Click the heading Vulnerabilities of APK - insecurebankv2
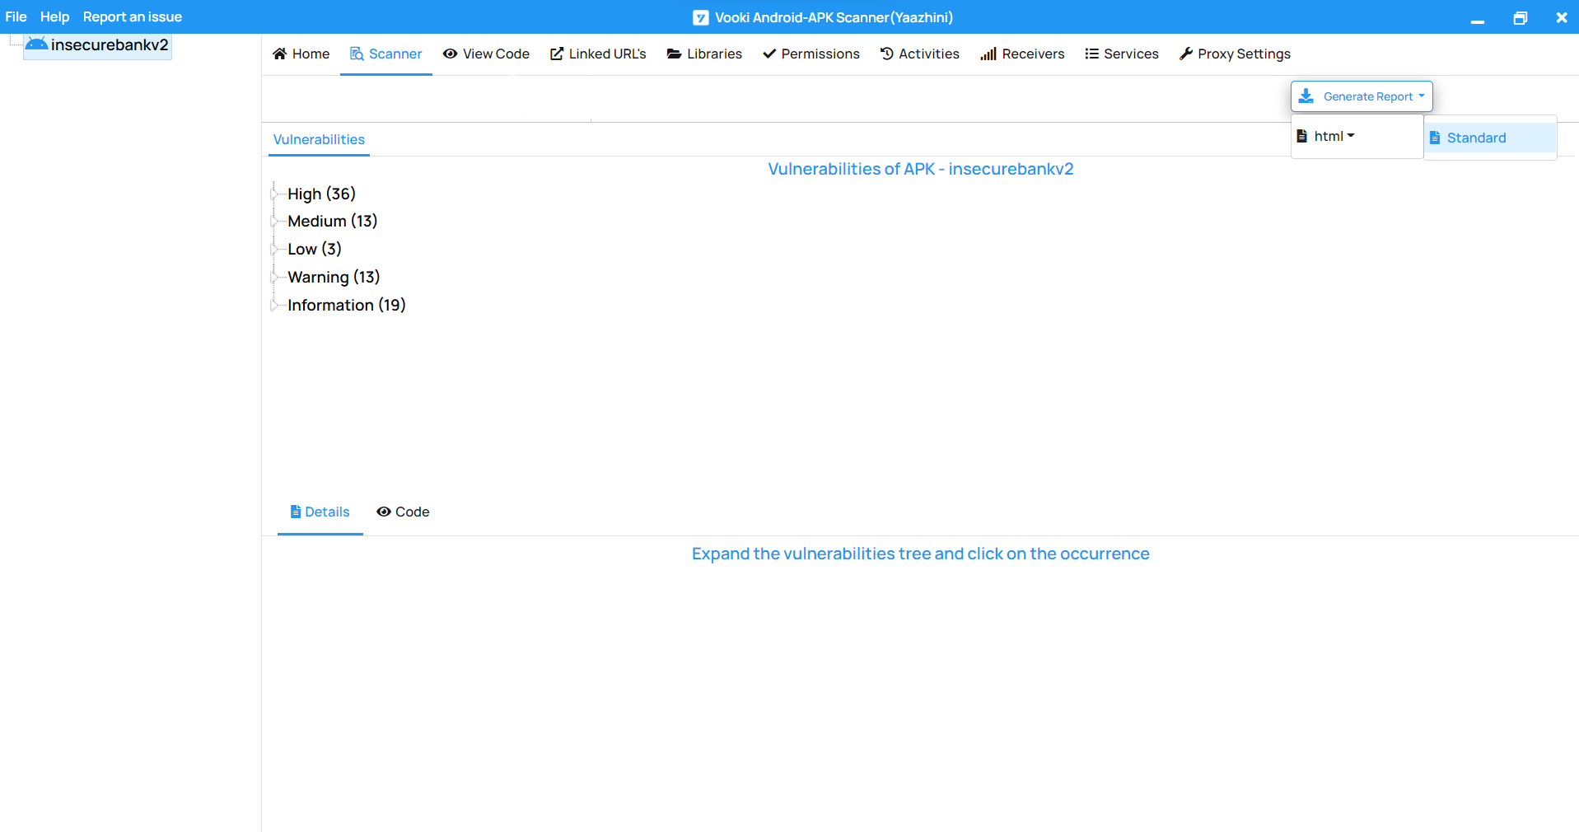This screenshot has height=832, width=1579. 921,169
